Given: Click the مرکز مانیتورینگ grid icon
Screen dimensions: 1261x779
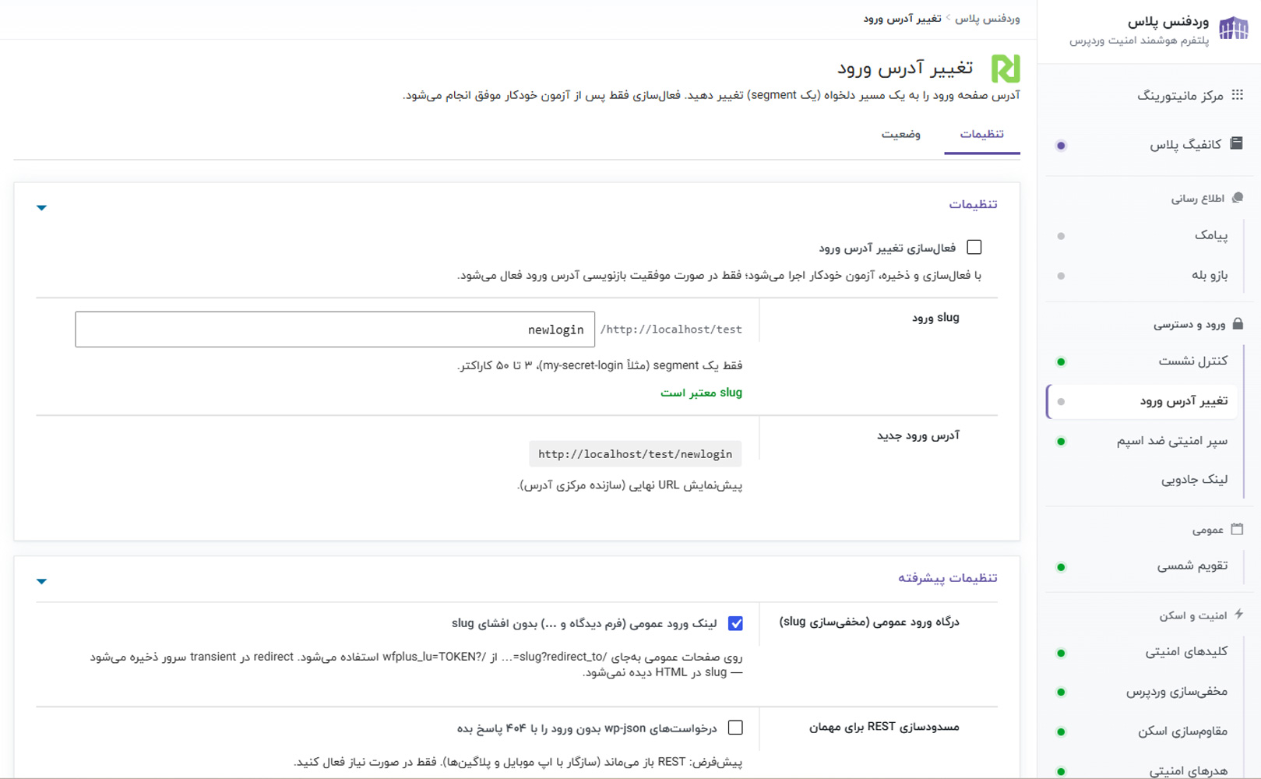Looking at the screenshot, I should (x=1237, y=95).
